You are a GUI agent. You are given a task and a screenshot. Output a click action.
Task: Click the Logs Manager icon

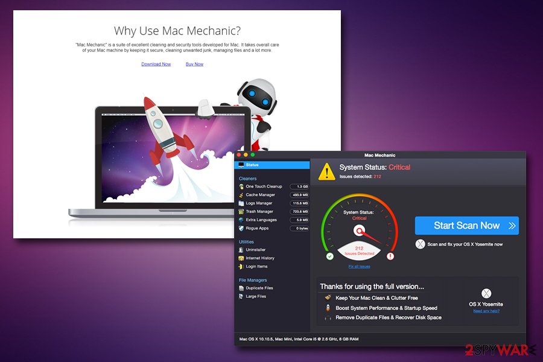(x=241, y=203)
